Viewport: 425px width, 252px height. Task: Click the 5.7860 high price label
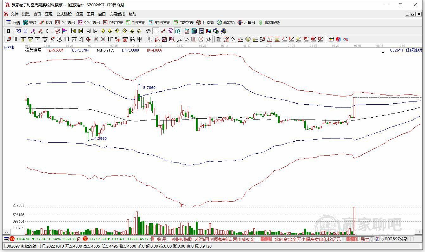pos(149,88)
